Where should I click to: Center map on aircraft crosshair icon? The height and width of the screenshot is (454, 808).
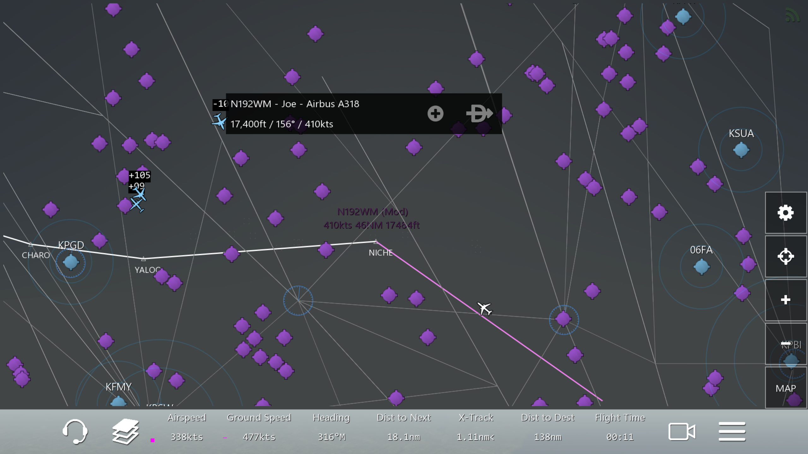tap(785, 256)
